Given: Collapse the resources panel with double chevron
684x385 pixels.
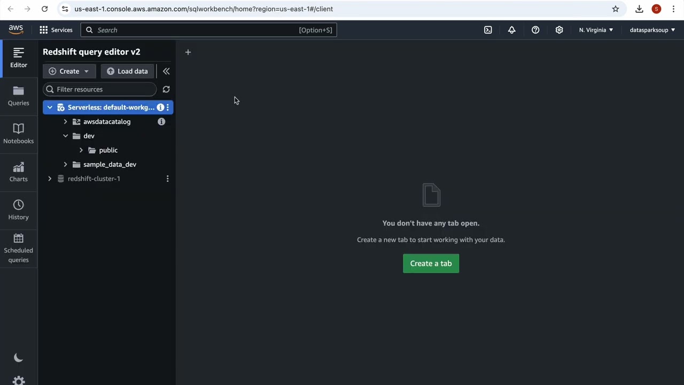Looking at the screenshot, I should click(166, 71).
